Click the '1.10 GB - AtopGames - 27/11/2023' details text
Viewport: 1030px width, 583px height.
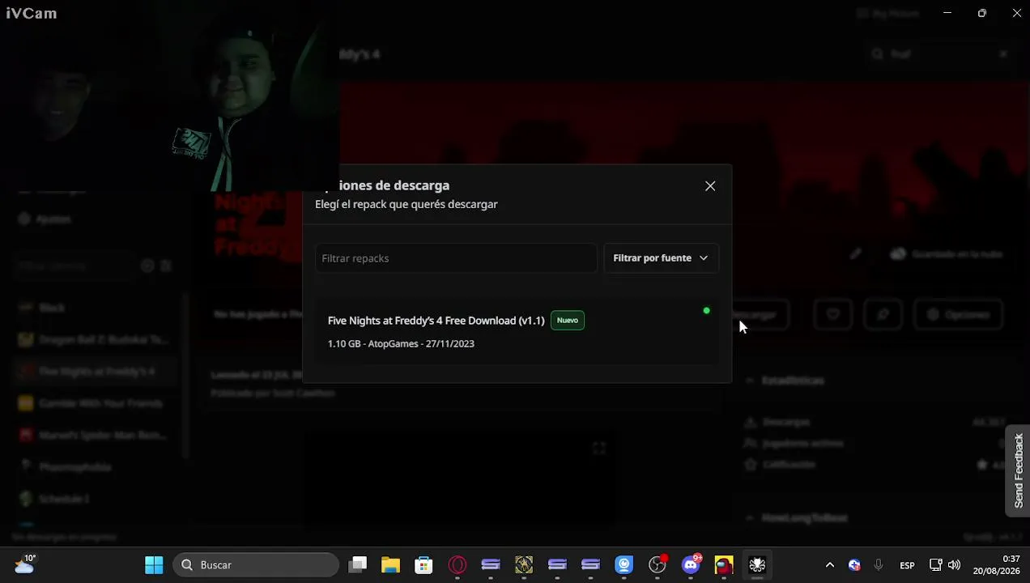tap(401, 344)
